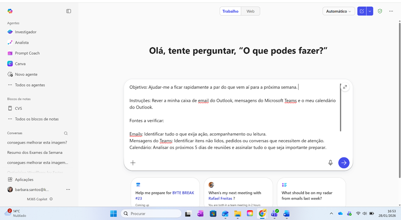Open Microsoft Teams from the taskbar
The image size is (401, 220).
coord(274,214)
